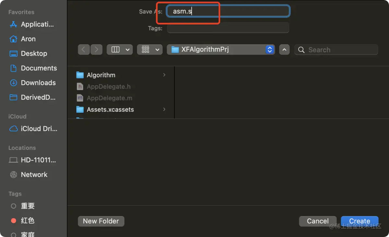The width and height of the screenshot is (389, 237).
Task: Collapse dialog with the chevron-up button
Action: point(284,50)
